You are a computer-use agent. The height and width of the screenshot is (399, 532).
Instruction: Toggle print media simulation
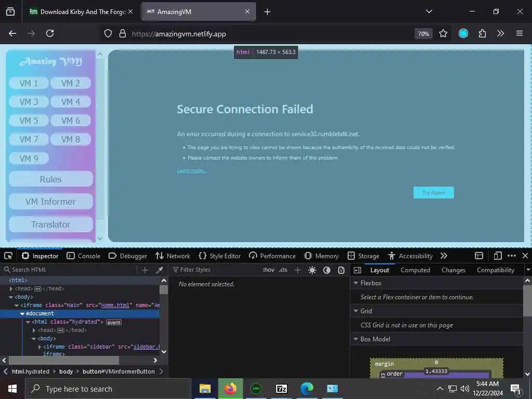(x=341, y=270)
